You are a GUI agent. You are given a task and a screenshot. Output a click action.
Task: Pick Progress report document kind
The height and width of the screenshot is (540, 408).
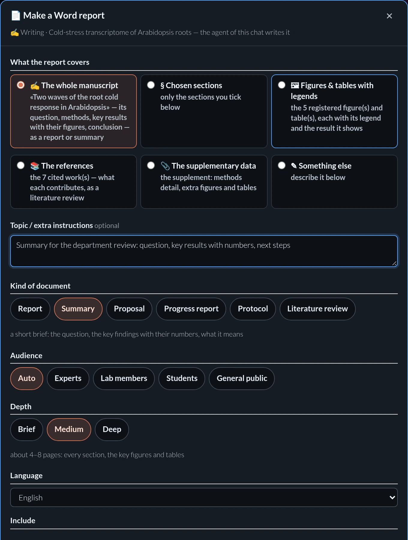click(x=191, y=309)
